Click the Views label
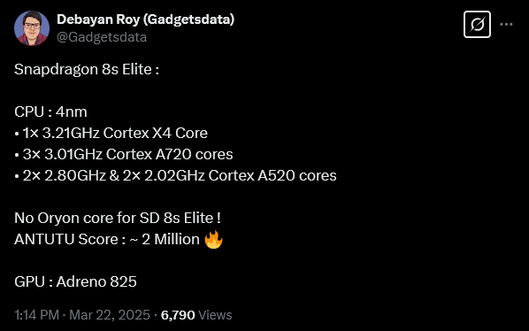The height and width of the screenshot is (331, 529). [215, 315]
